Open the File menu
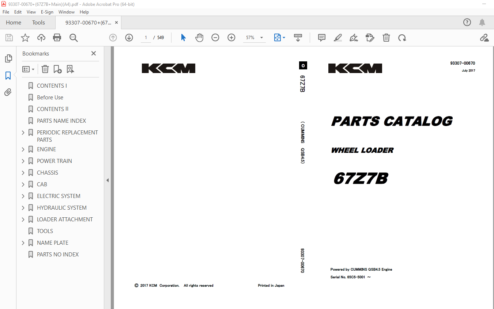The image size is (494, 309). pos(6,12)
